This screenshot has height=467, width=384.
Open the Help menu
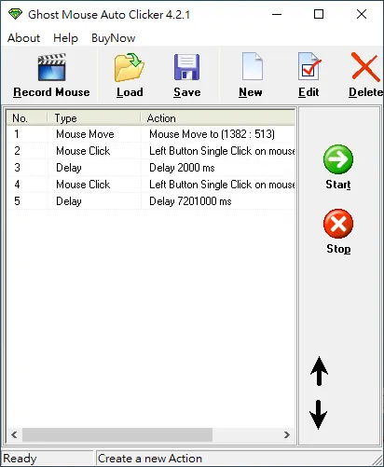pos(65,38)
